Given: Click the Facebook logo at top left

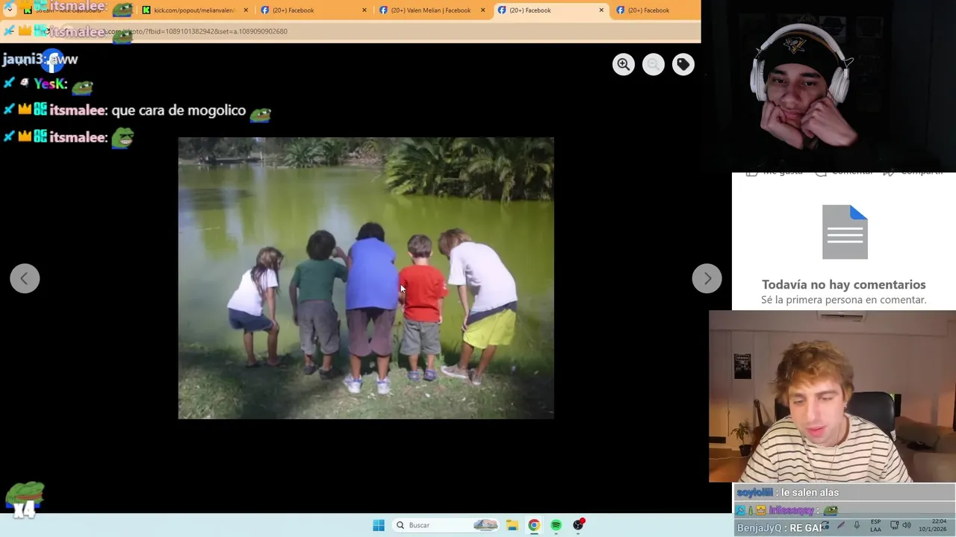Looking at the screenshot, I should [52, 61].
